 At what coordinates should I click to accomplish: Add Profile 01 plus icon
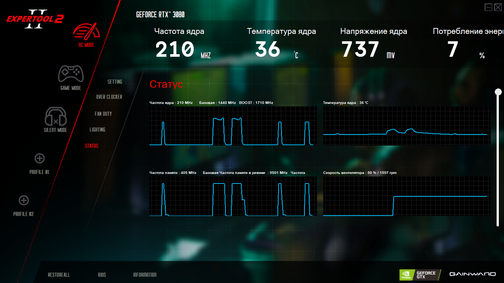click(39, 158)
